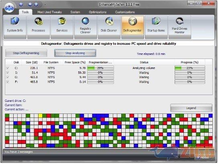Viewport: 218px width, 164px height.
Task: Click the 'Time elapsed: 0:8 min' label
Action: 151,54
